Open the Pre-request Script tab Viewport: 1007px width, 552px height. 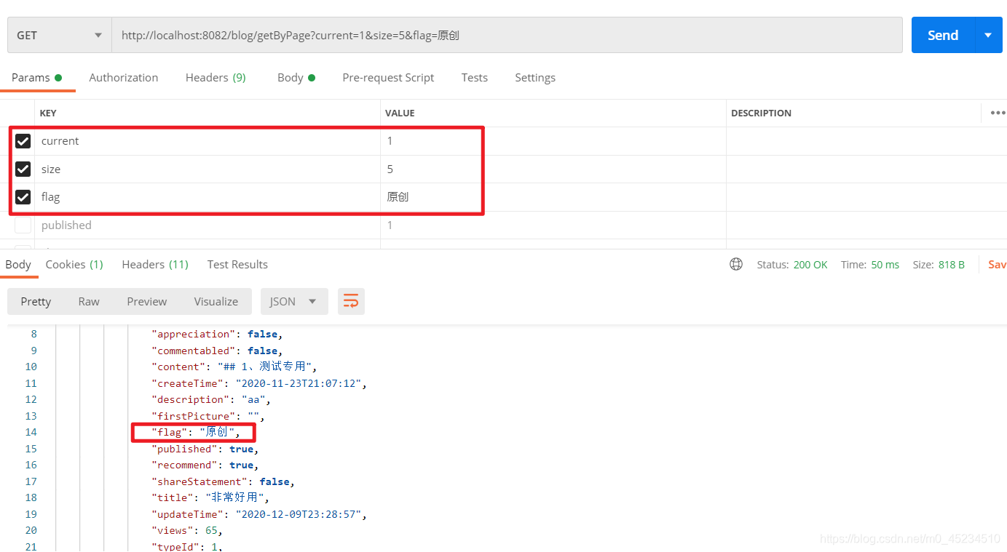coord(388,77)
